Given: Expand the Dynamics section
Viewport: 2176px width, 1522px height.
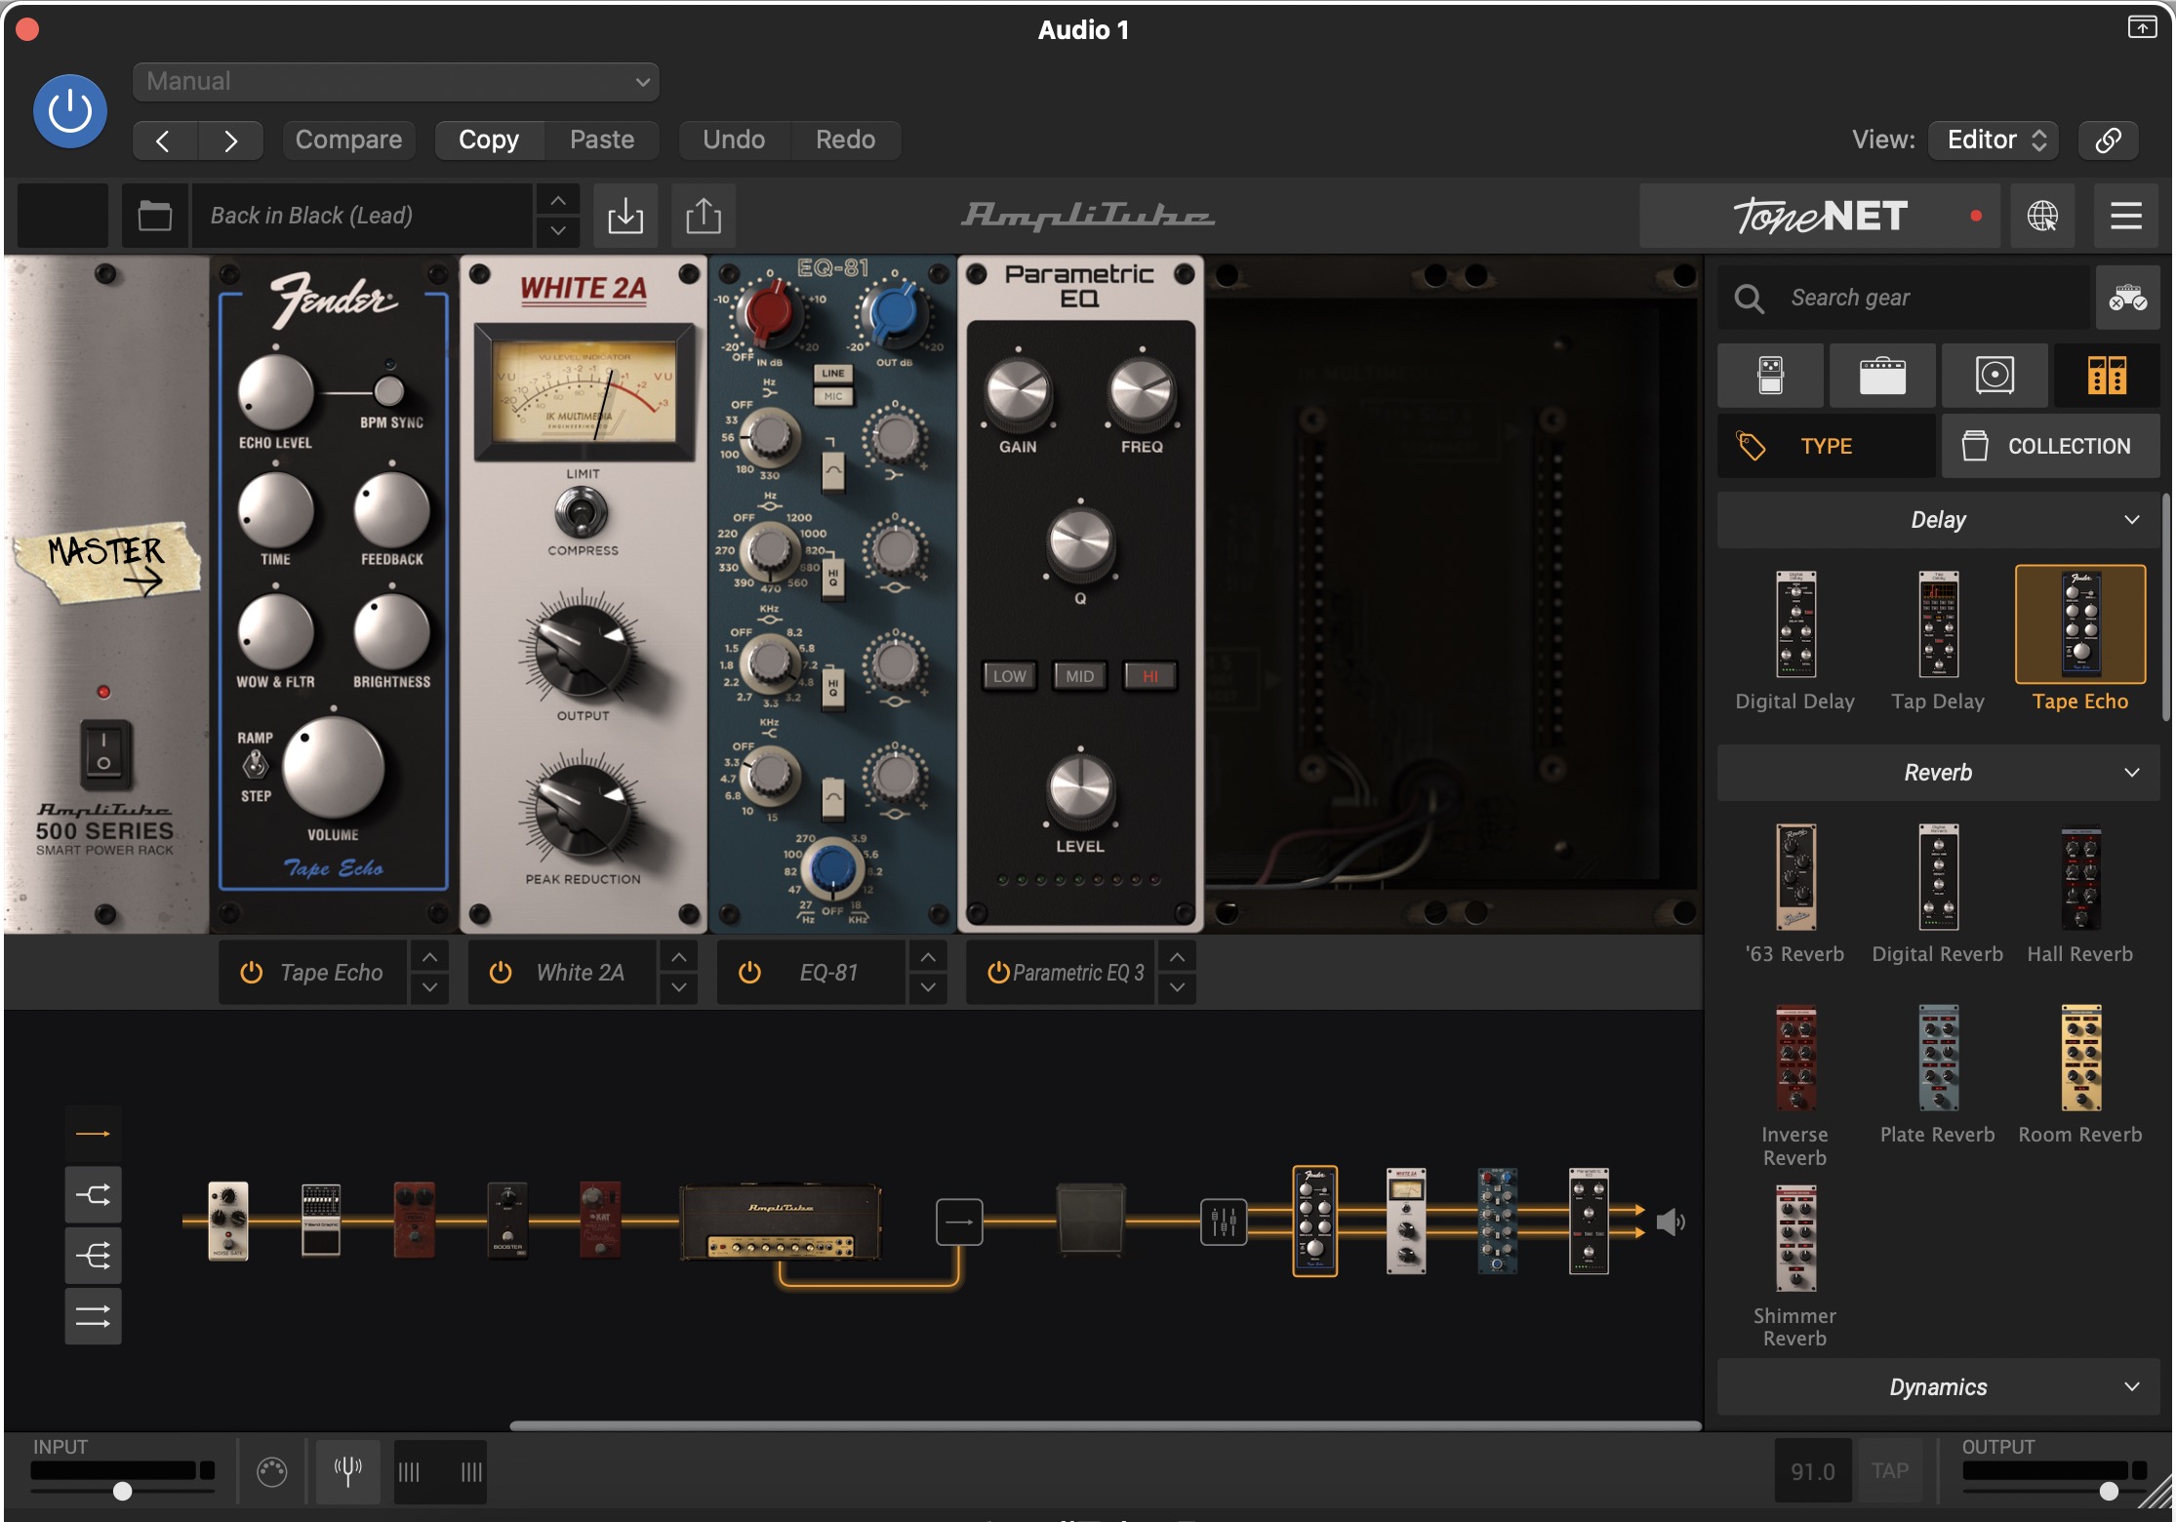Looking at the screenshot, I should coord(1938,1386).
